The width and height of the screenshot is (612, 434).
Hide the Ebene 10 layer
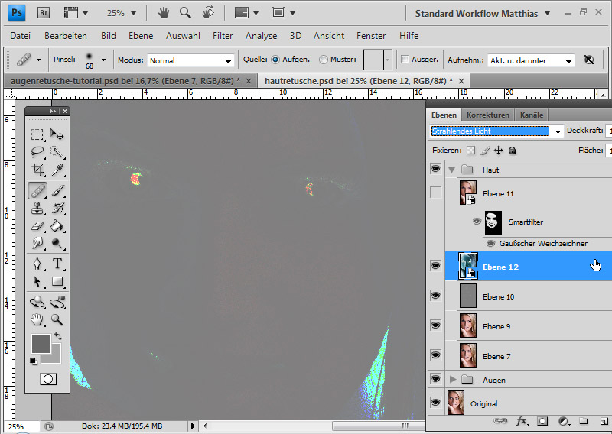tap(436, 296)
